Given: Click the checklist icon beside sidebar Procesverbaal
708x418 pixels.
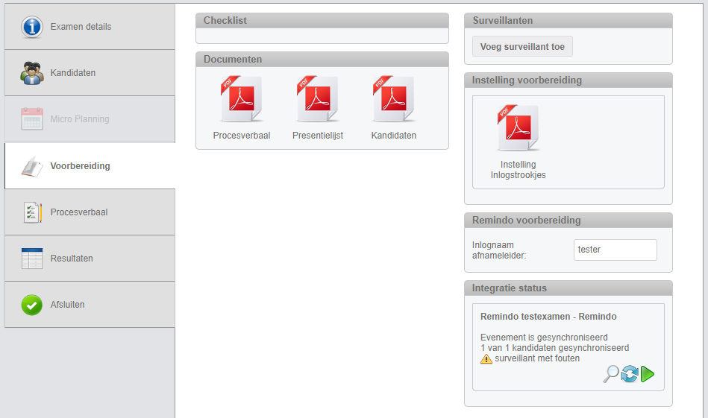Looking at the screenshot, I should point(32,212).
